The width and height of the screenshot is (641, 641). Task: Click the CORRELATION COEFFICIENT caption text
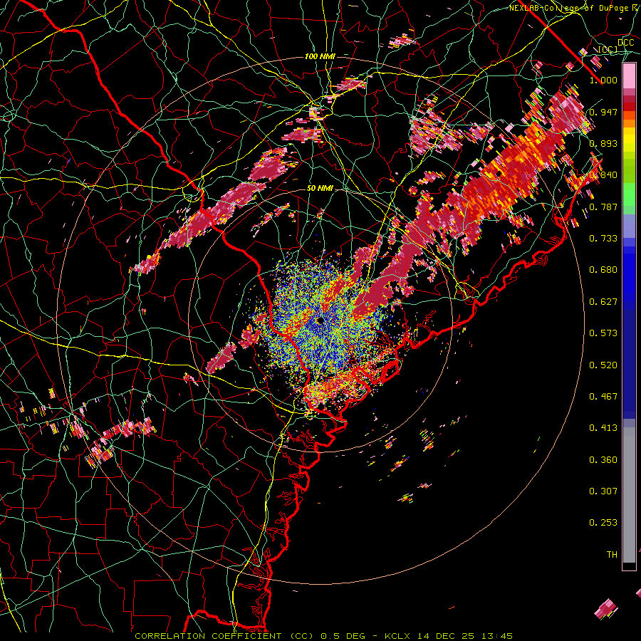(208, 636)
